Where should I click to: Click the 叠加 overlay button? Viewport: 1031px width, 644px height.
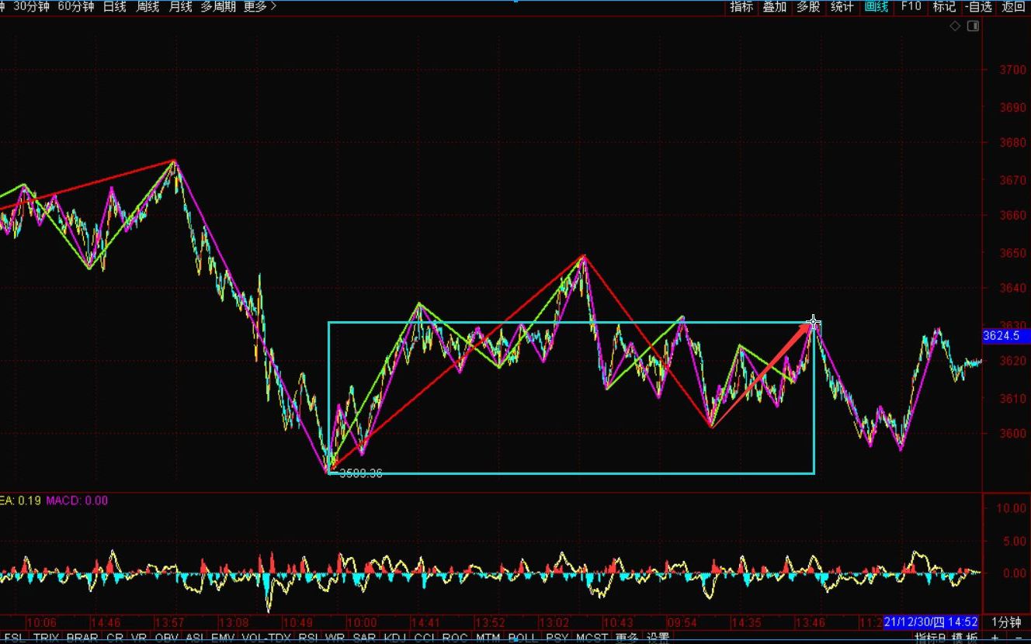coord(775,6)
